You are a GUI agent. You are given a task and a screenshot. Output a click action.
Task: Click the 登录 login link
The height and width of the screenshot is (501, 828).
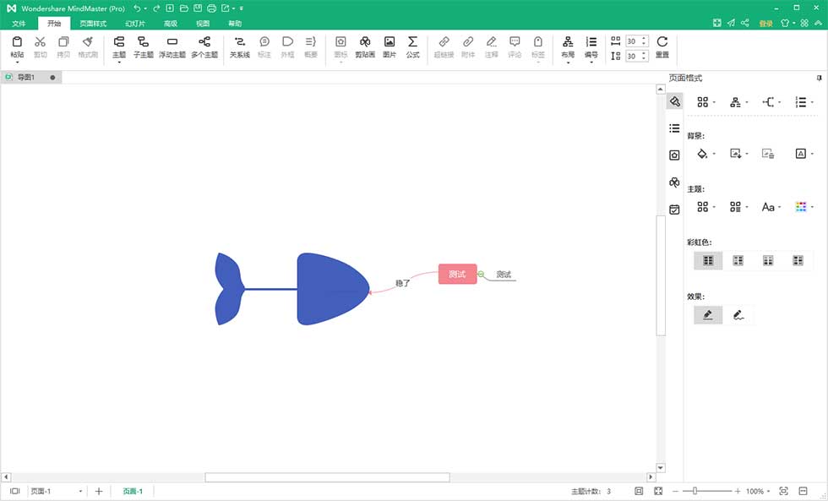coord(765,23)
